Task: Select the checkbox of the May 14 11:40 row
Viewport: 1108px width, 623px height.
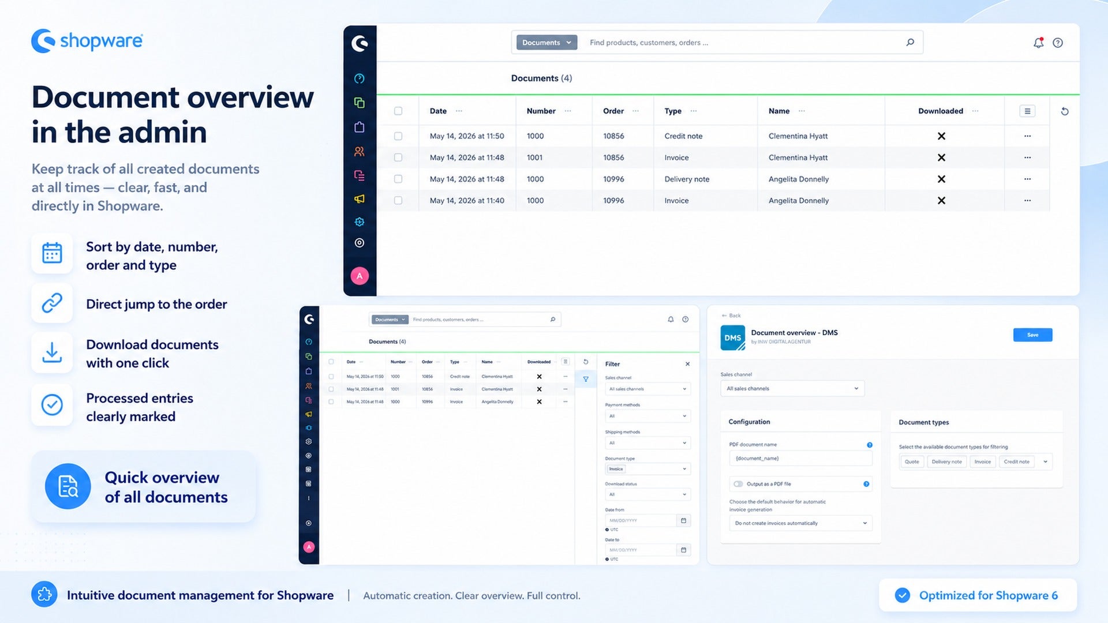Action: click(x=398, y=200)
